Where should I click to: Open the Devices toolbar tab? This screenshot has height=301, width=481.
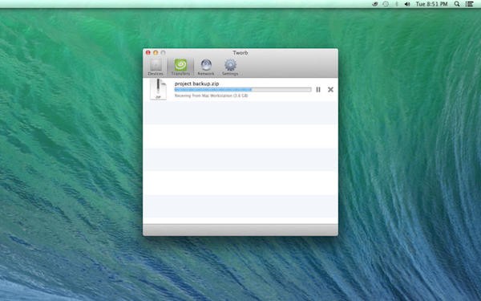pyautogui.click(x=156, y=67)
